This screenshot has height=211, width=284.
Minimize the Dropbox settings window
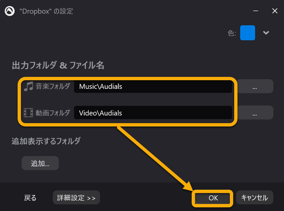pos(255,11)
